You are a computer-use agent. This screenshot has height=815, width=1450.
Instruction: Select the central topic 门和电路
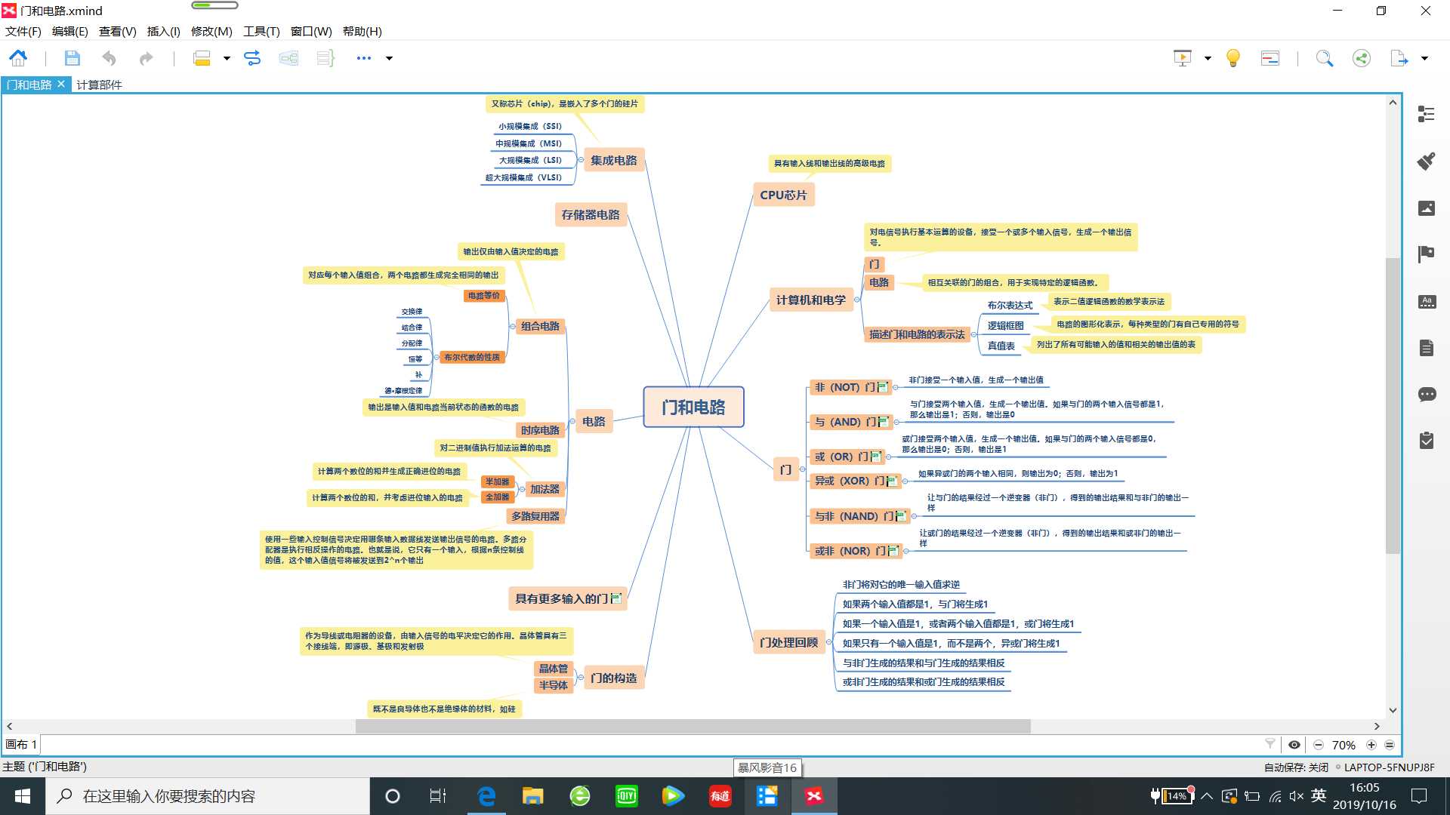693,407
